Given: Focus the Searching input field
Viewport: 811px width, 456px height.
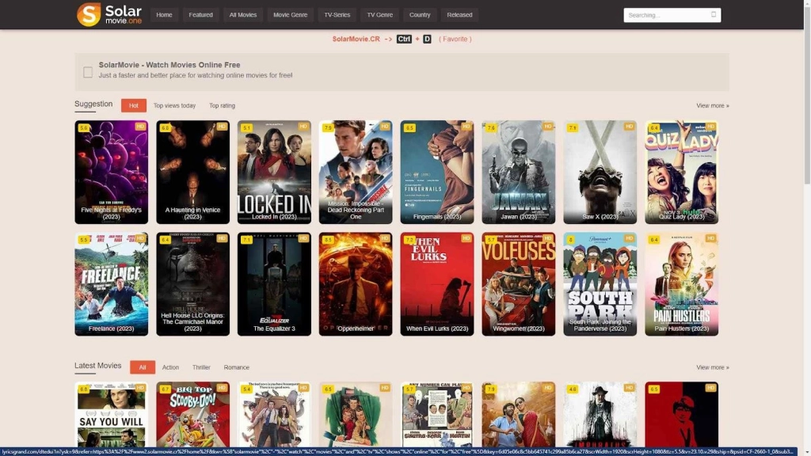Looking at the screenshot, I should (x=672, y=15).
